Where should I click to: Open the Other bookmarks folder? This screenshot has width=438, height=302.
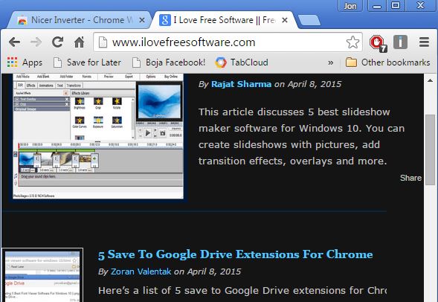click(387, 62)
